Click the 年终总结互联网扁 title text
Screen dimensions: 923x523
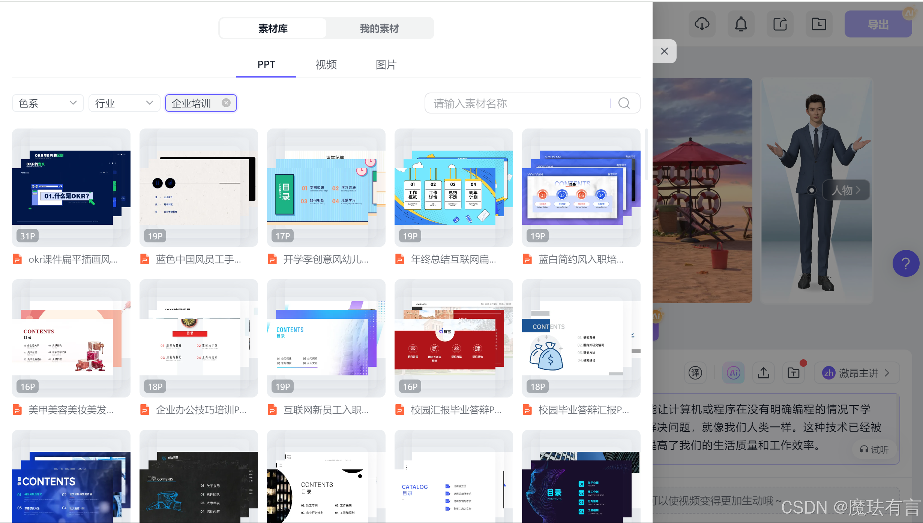click(453, 259)
